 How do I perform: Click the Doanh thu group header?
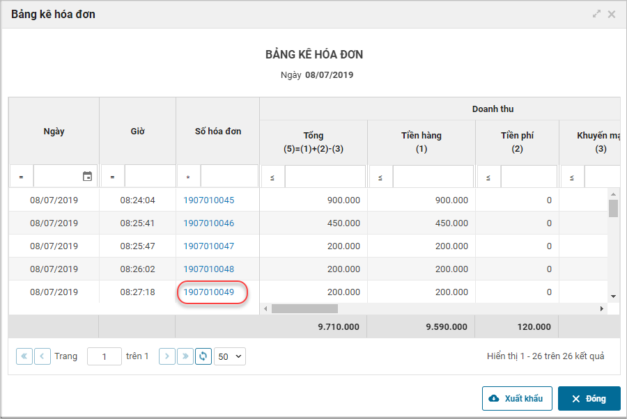[x=493, y=109]
